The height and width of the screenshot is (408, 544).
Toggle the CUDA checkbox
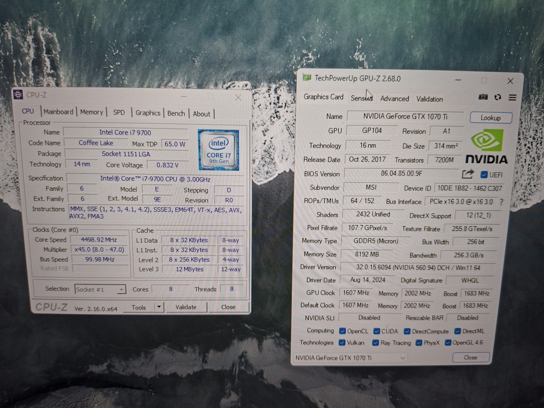pos(377,331)
